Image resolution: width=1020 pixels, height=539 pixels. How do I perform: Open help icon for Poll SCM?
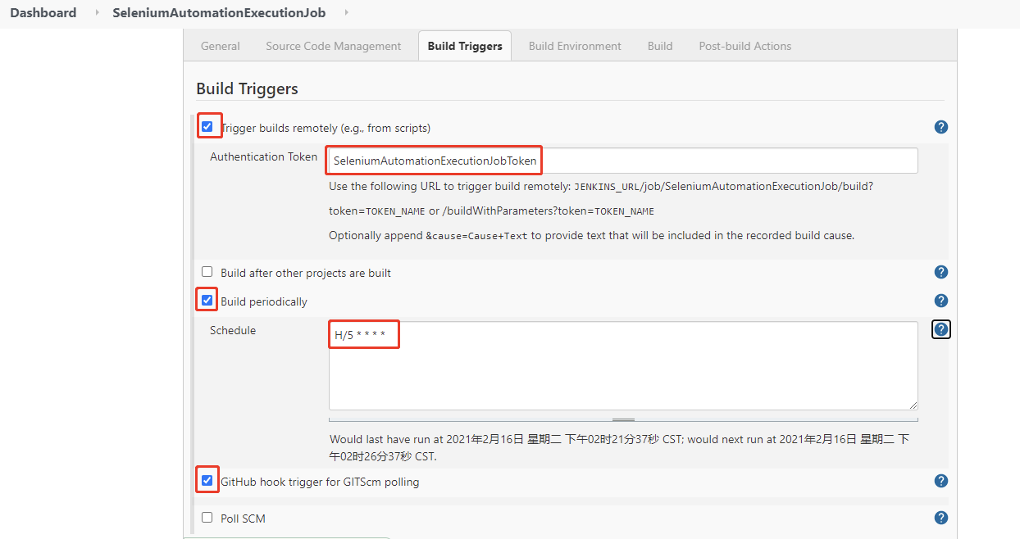tap(940, 518)
